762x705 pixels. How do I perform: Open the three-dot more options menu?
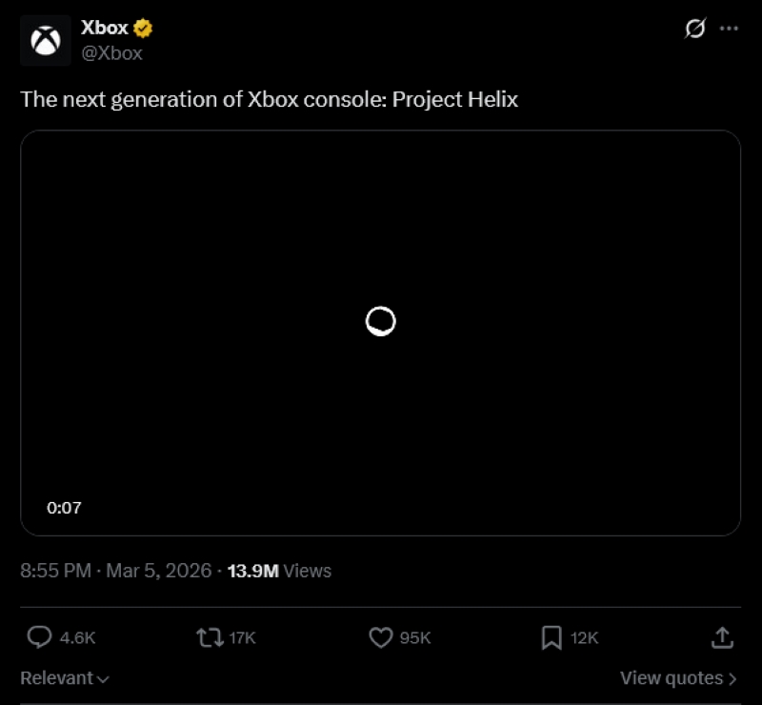click(x=730, y=29)
